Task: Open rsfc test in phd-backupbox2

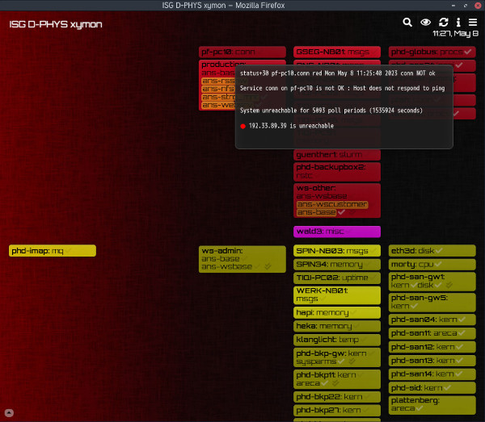Action: (305, 175)
